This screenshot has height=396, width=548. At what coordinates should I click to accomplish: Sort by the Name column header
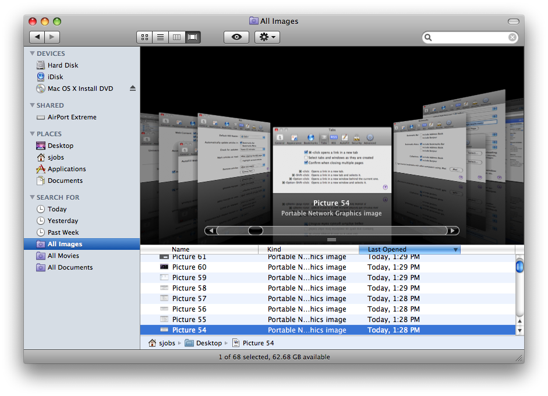coord(199,249)
